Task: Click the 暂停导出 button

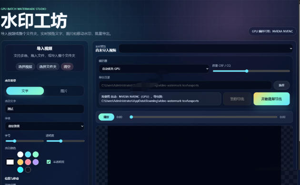Action: [x=237, y=99]
